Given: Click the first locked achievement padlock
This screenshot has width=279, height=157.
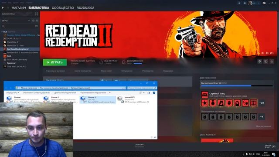Looking at the screenshot, I should (x=204, y=117).
